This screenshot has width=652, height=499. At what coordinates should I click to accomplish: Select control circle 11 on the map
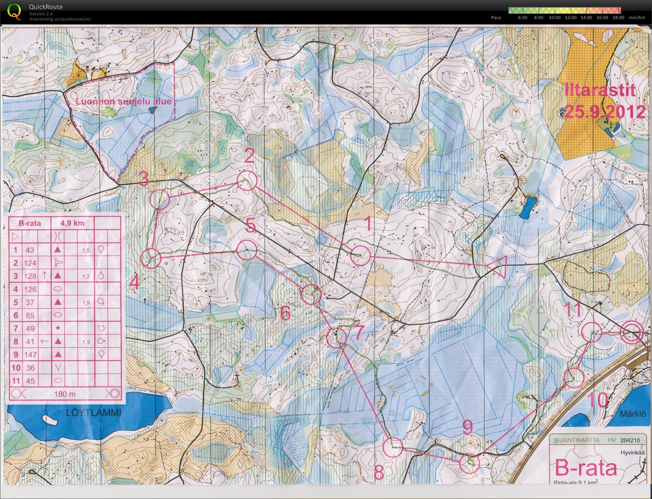592,332
